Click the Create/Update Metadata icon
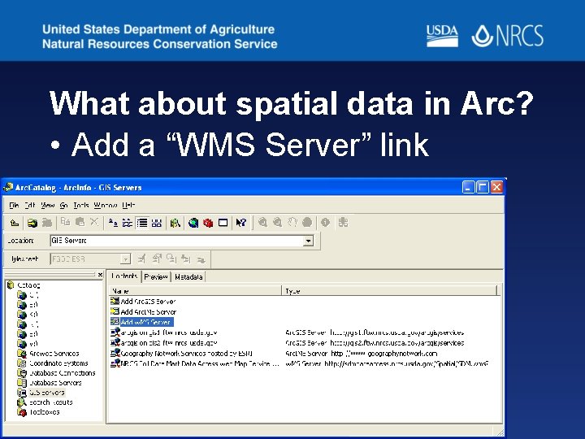585x439 pixels. point(171,259)
